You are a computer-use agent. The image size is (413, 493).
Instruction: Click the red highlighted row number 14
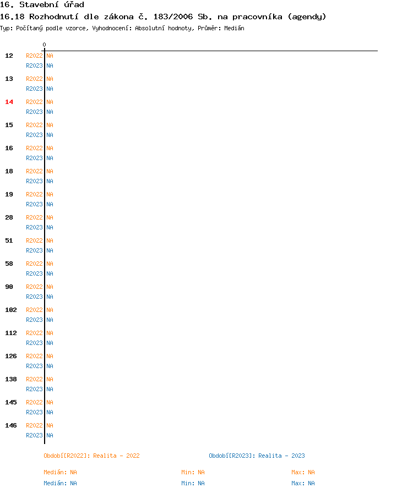9,102
